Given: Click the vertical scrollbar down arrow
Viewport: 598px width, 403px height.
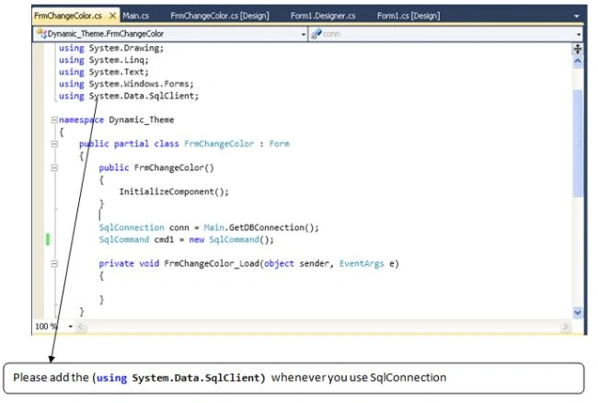Looking at the screenshot, I should click(x=578, y=313).
